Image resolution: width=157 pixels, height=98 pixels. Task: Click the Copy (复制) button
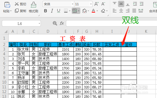pos(20,11)
